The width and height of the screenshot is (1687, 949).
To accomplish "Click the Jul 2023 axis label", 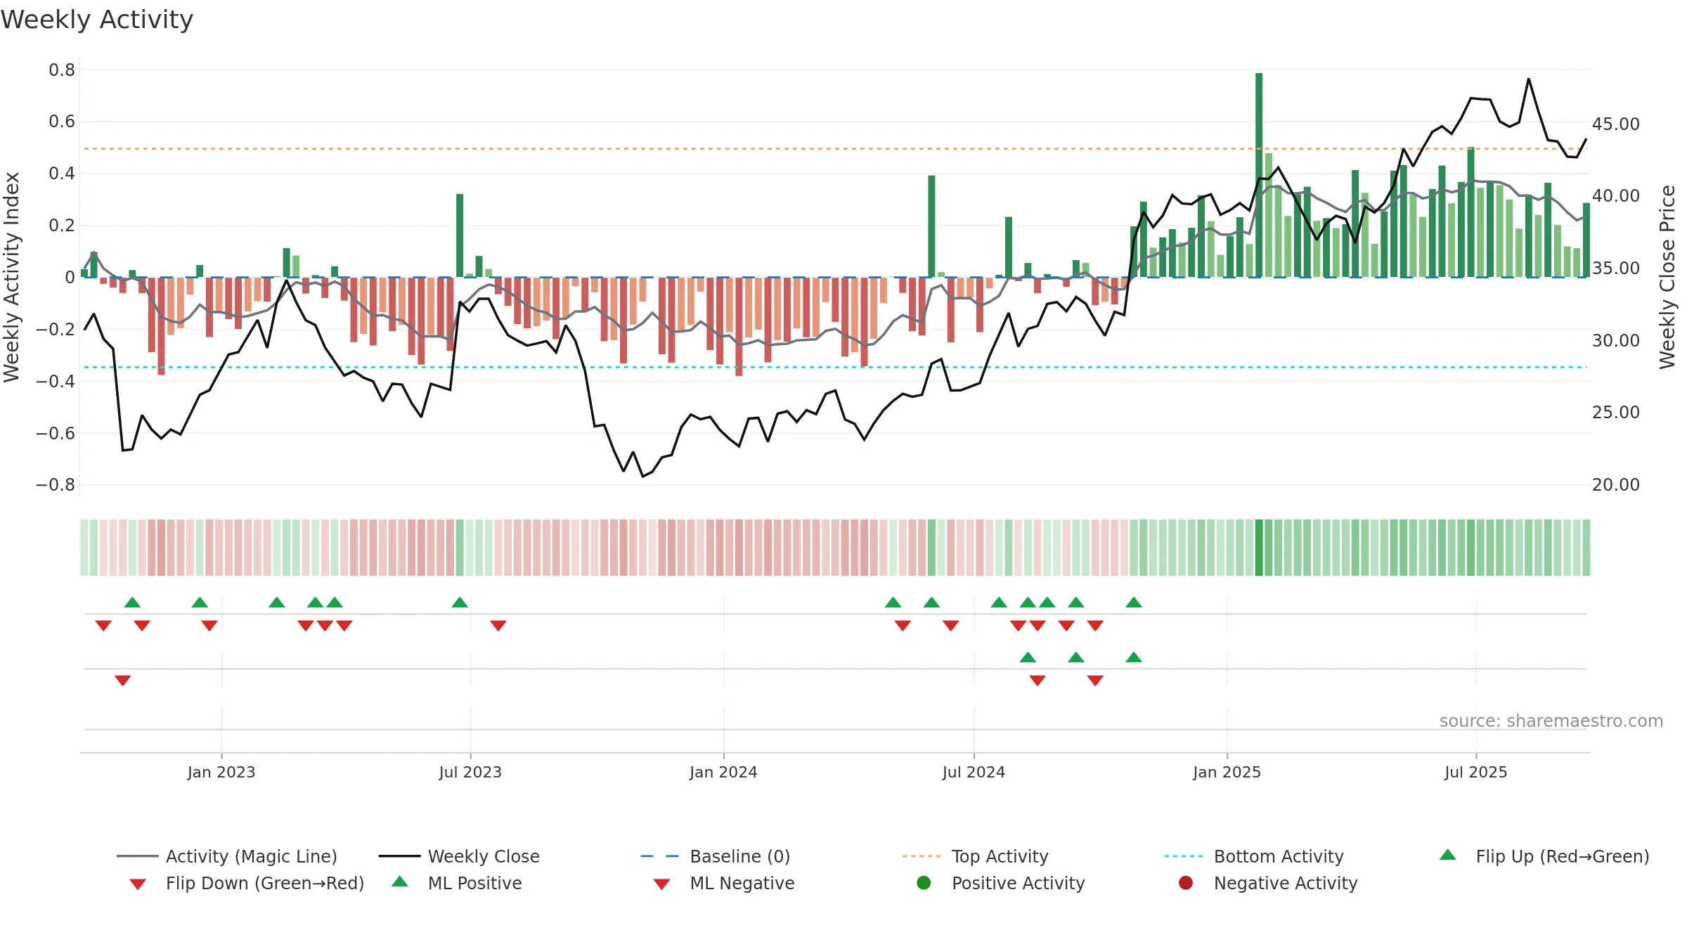I will [470, 772].
